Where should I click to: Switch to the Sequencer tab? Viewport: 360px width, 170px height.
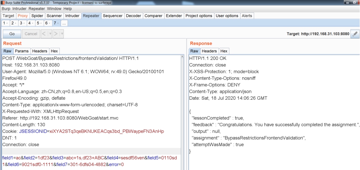tap(113, 16)
